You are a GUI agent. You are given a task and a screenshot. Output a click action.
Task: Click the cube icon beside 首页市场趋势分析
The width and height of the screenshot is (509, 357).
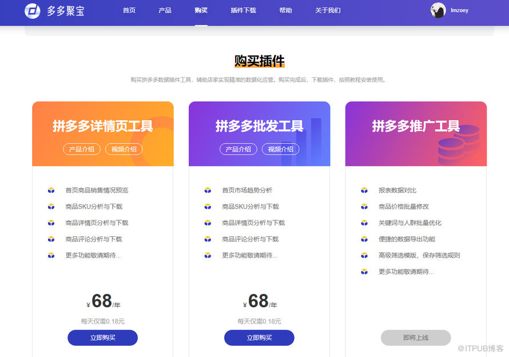coord(208,191)
